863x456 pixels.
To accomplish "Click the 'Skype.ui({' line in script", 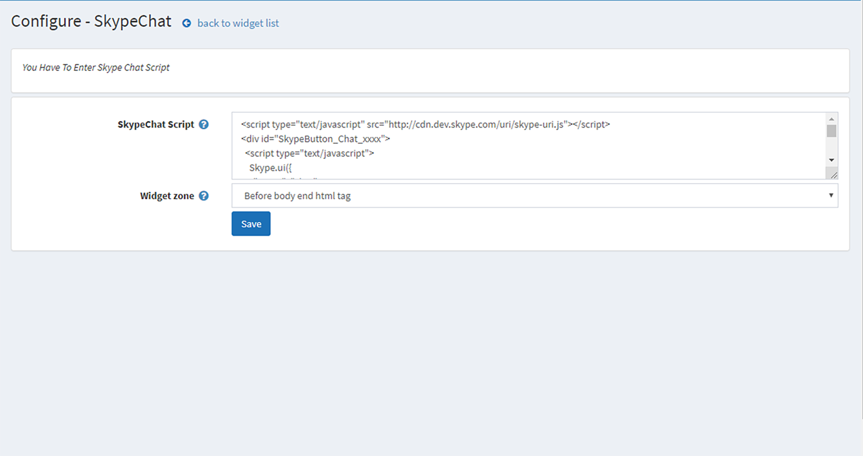I will click(270, 168).
